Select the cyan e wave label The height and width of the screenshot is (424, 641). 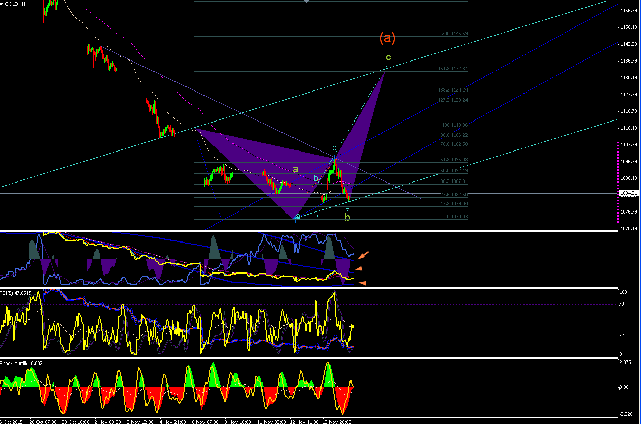tap(347, 209)
